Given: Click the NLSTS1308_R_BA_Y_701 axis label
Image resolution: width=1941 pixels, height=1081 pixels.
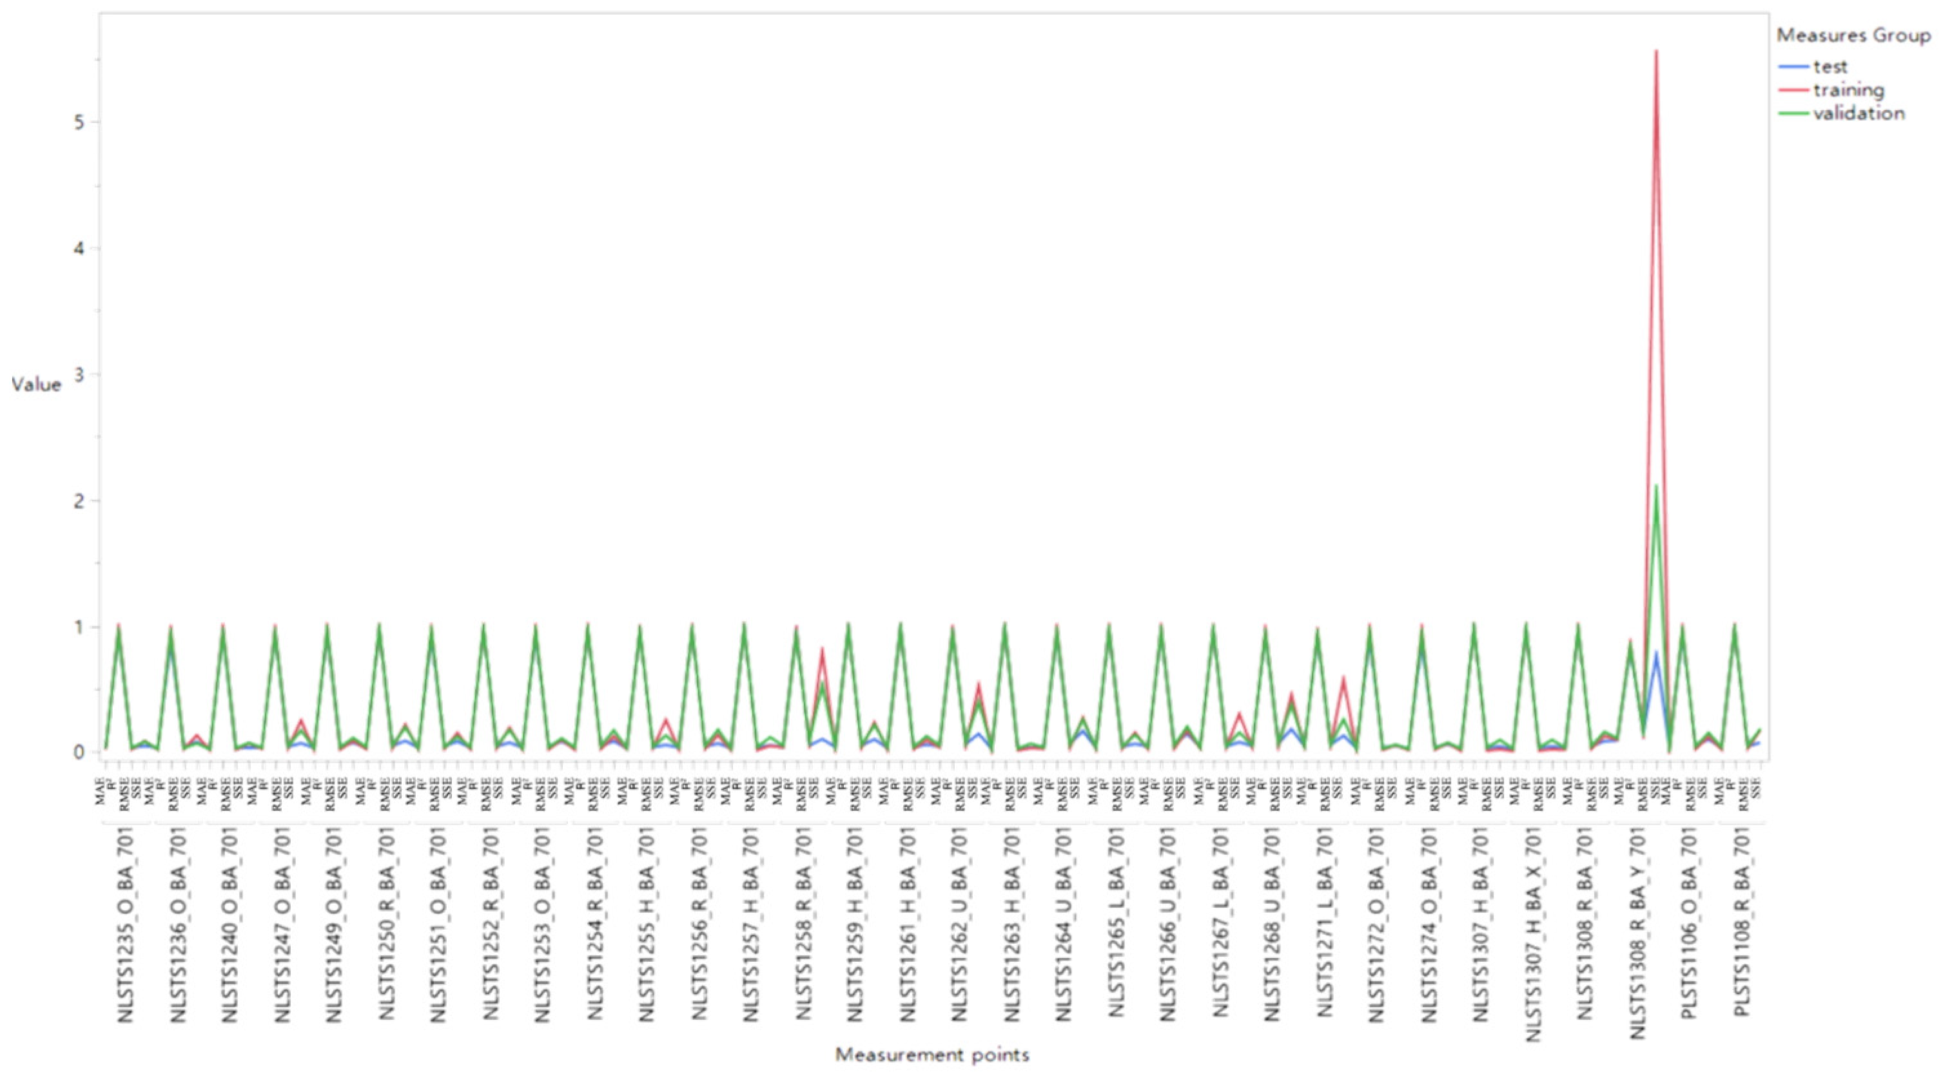Looking at the screenshot, I should click(1637, 933).
